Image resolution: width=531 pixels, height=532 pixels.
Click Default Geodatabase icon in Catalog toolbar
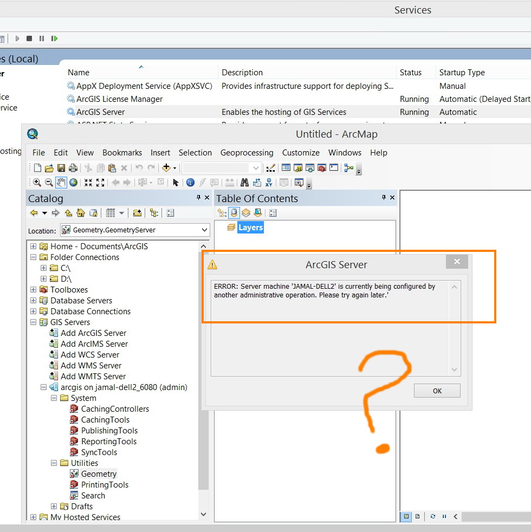tap(93, 213)
